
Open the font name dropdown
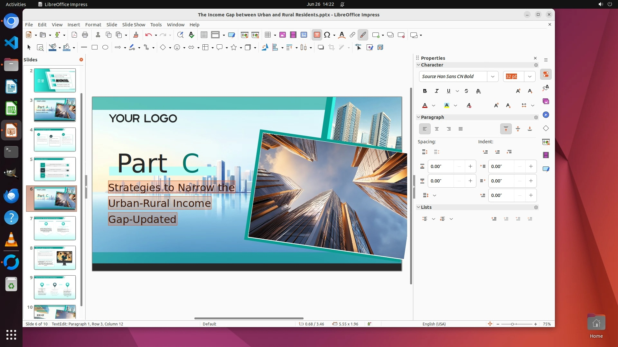tap(492, 76)
